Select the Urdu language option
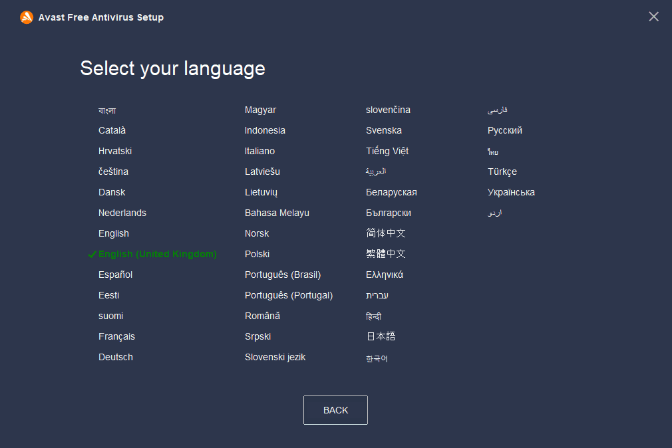Image resolution: width=672 pixels, height=448 pixels. pyautogui.click(x=494, y=213)
